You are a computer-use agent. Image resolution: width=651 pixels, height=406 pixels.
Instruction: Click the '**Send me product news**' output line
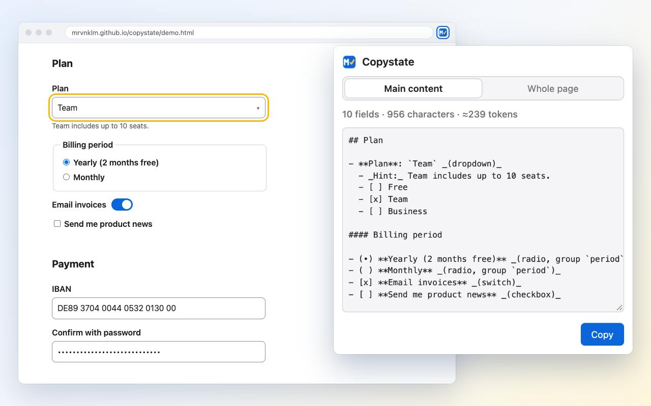point(455,294)
